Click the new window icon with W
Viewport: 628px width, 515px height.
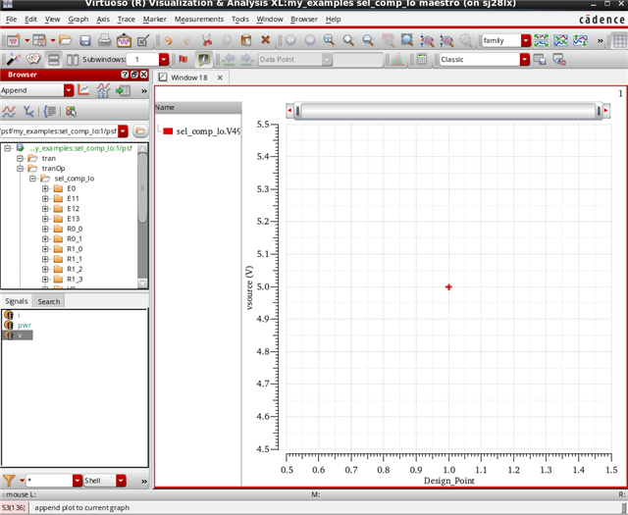click(x=13, y=40)
